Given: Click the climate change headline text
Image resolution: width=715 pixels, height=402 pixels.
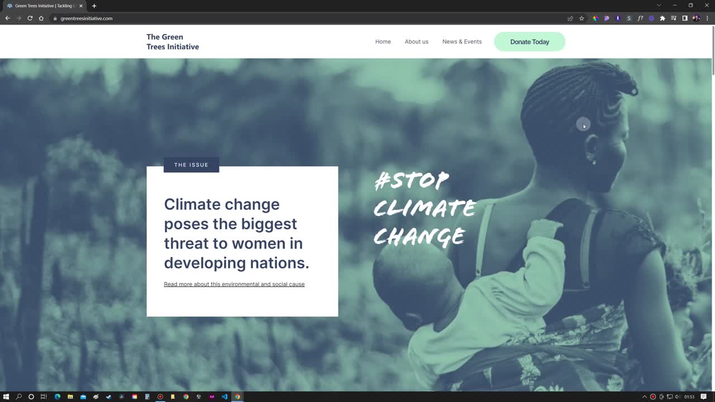Looking at the screenshot, I should point(236,233).
